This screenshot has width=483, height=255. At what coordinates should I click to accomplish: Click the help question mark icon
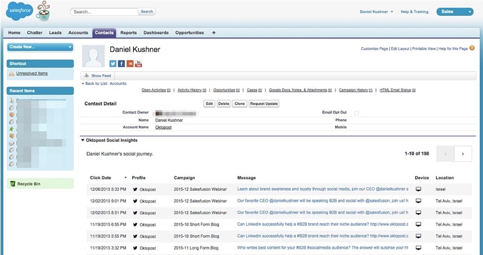click(x=472, y=49)
